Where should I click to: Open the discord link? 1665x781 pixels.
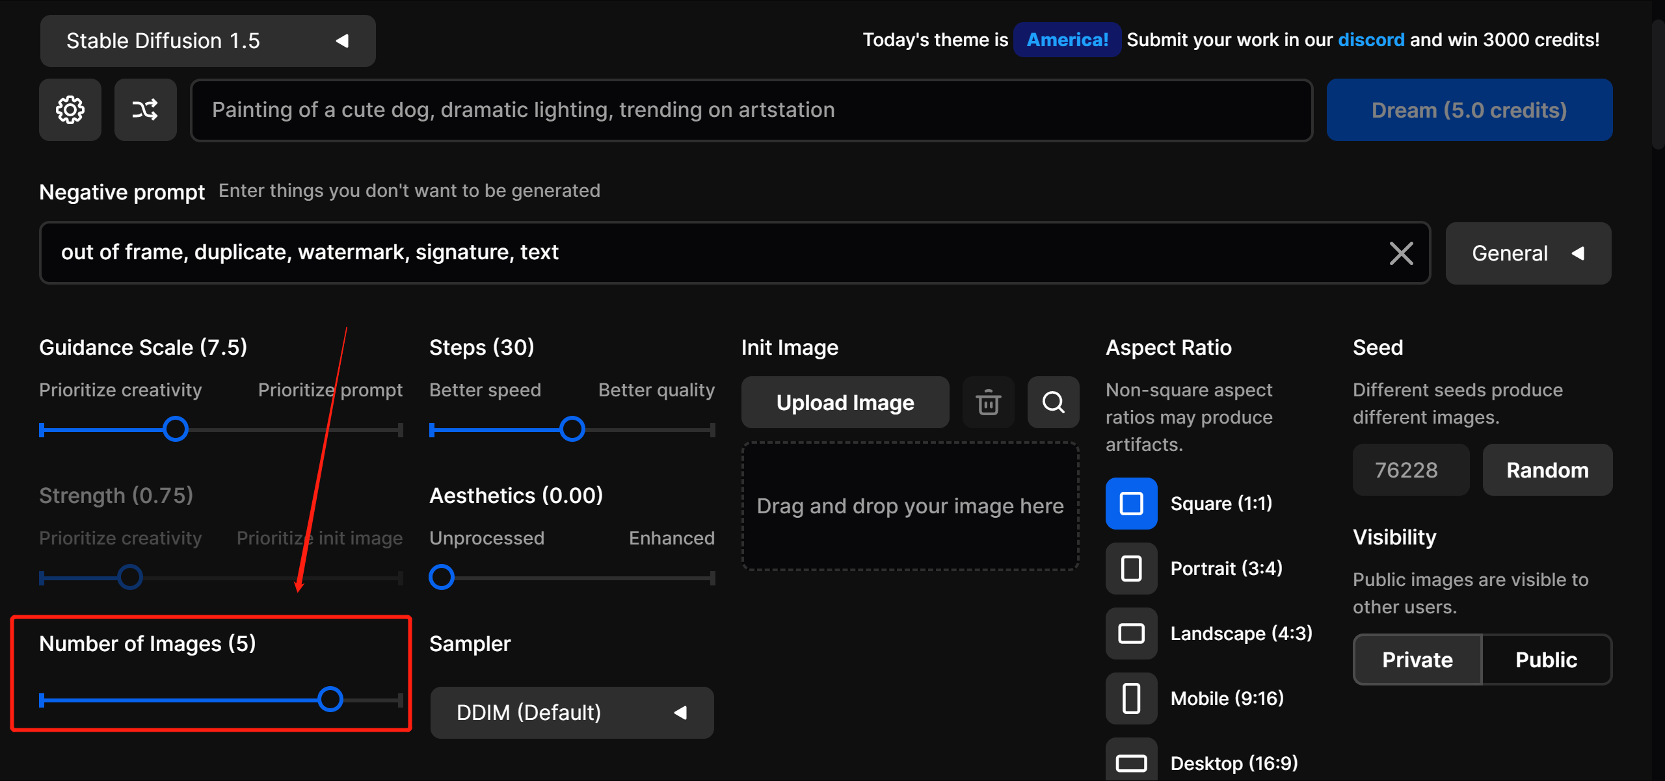[x=1371, y=40]
